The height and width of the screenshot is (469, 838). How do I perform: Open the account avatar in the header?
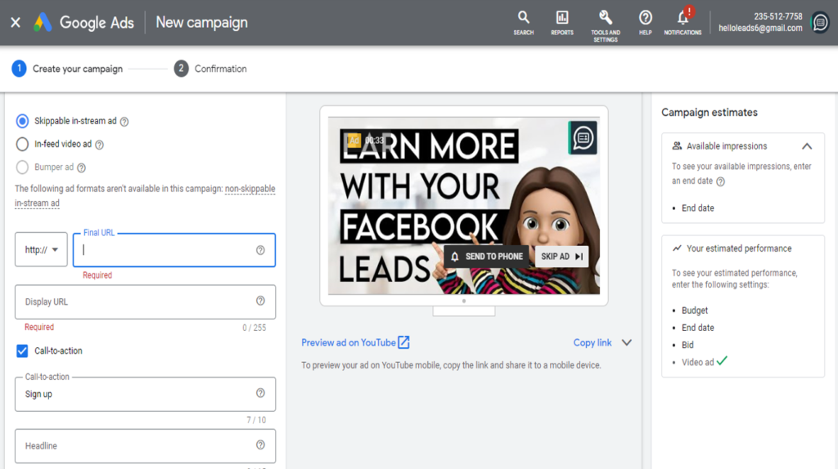[820, 22]
